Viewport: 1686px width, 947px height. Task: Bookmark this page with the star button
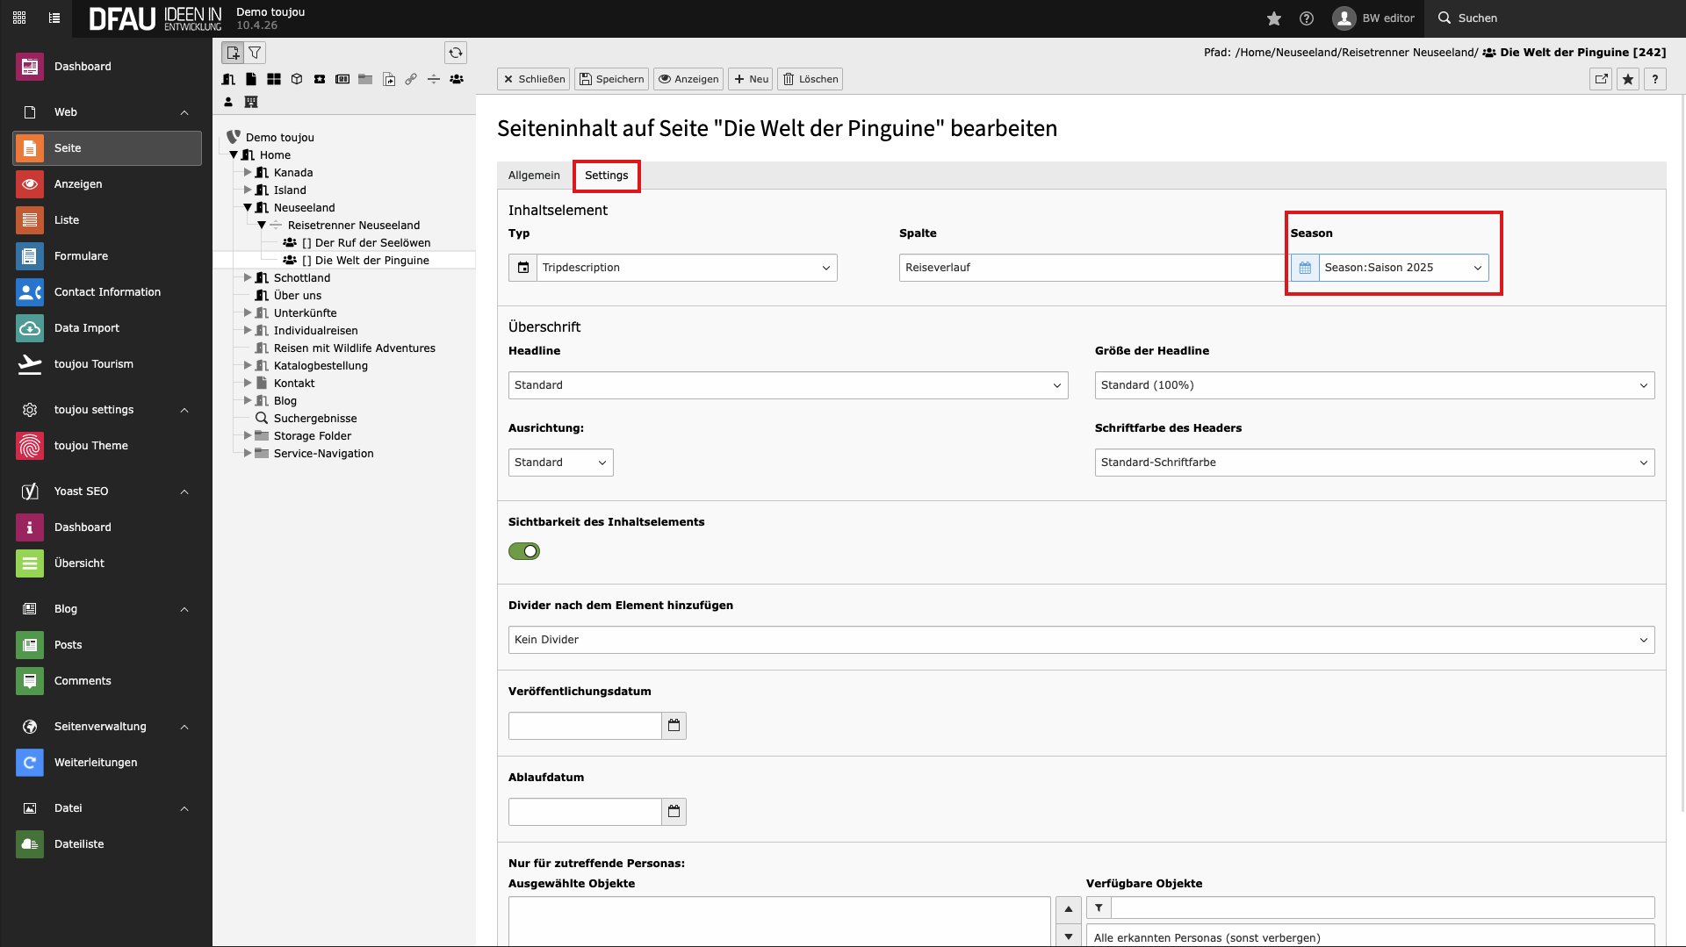1628,79
